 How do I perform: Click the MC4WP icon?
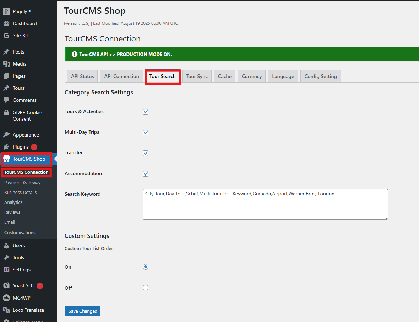pyautogui.click(x=6, y=298)
